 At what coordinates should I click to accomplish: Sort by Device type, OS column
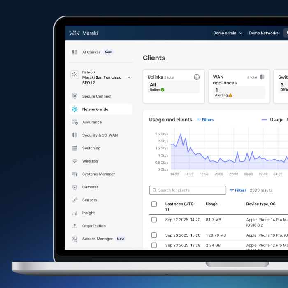pos(261,204)
